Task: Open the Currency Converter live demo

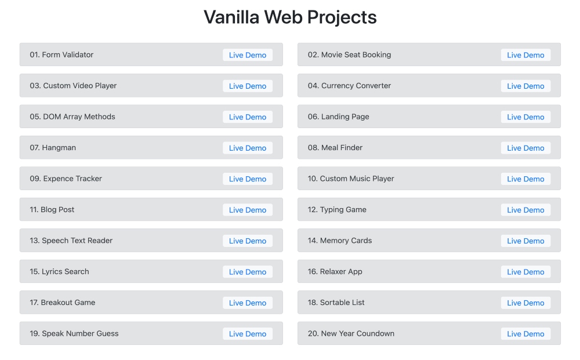Action: coord(525,86)
